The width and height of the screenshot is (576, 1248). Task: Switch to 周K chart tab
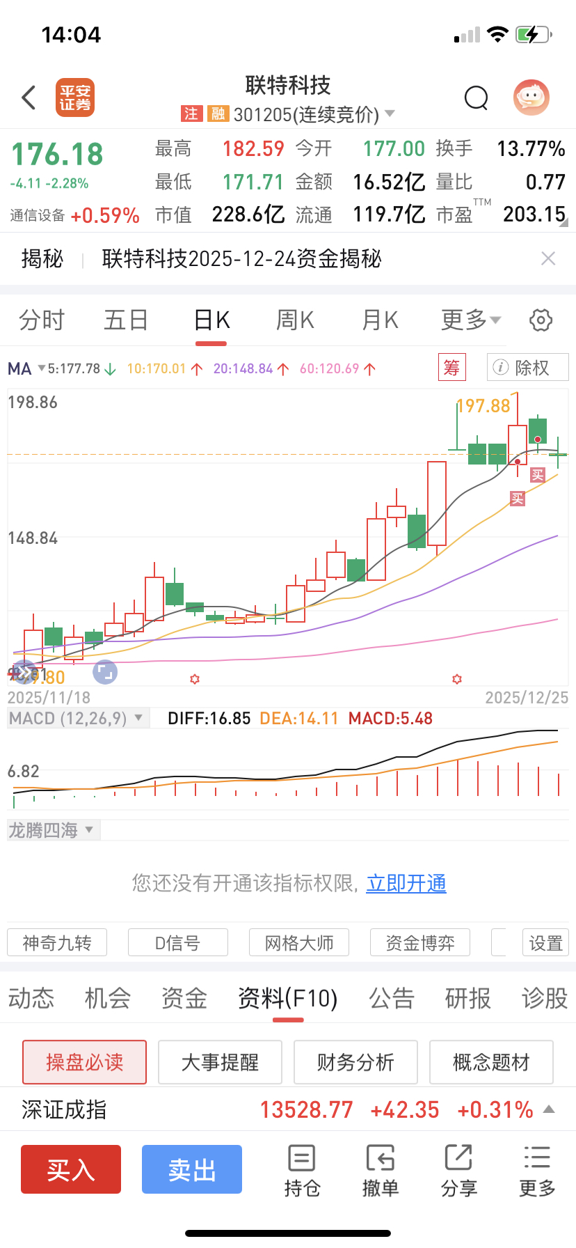click(x=295, y=320)
